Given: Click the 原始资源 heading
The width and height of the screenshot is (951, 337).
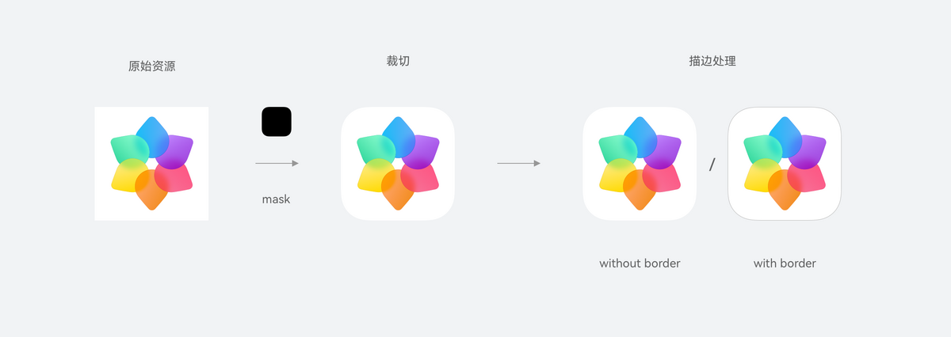Looking at the screenshot, I should click(151, 66).
